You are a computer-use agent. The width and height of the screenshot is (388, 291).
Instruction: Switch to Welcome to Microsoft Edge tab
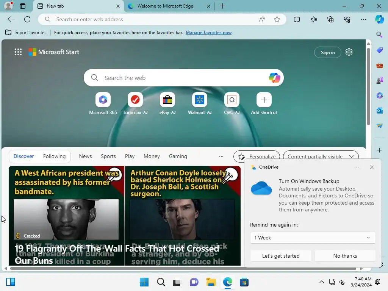[169, 6]
